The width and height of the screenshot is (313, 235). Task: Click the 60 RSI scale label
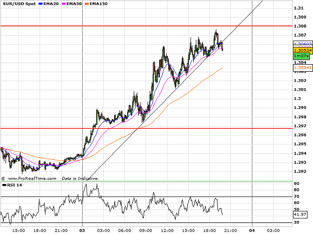pos(296,203)
